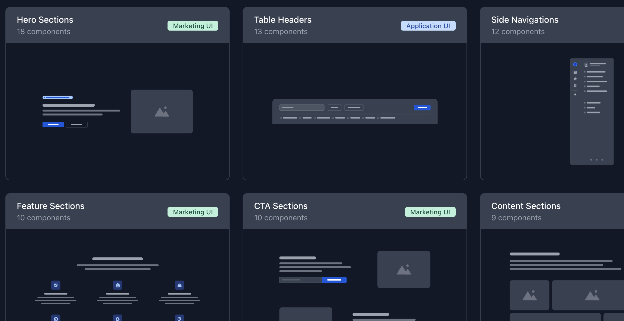Open the Hero Sections card title

coord(45,20)
